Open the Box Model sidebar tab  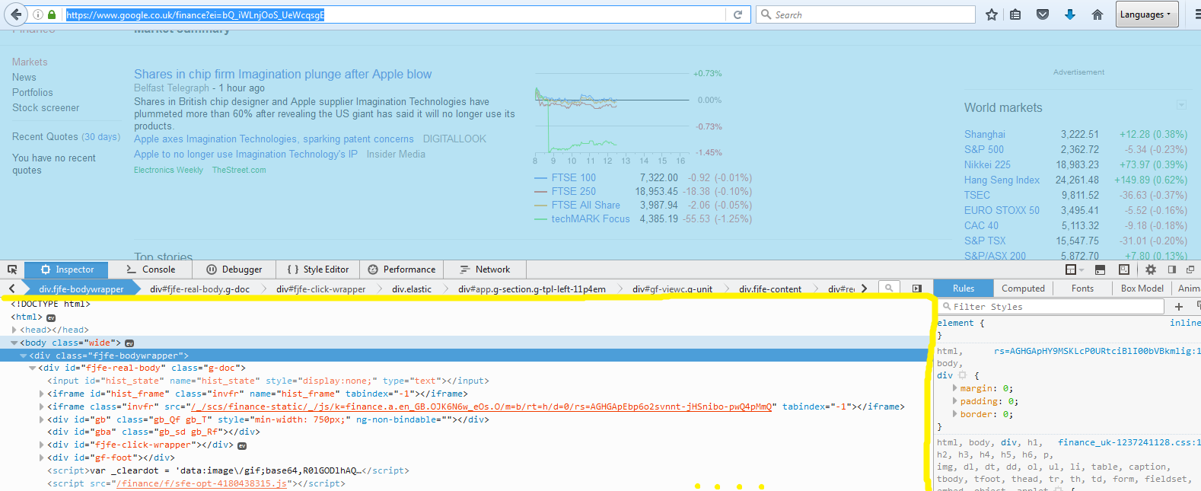tap(1142, 289)
